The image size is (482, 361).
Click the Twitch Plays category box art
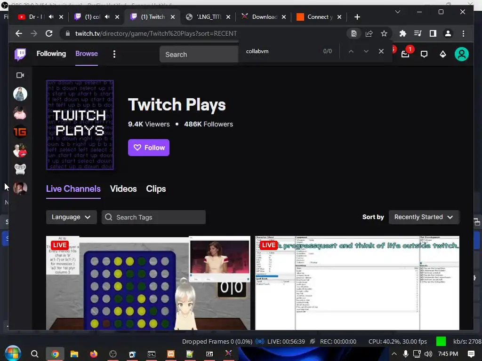click(x=80, y=125)
